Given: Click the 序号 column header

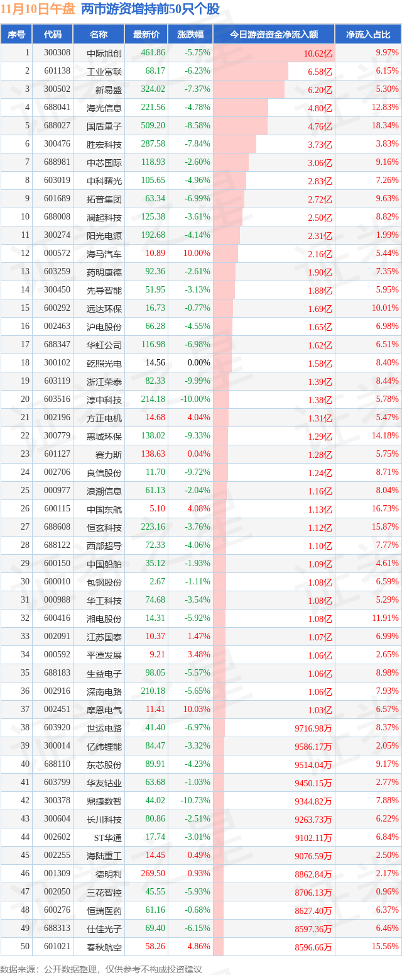Looking at the screenshot, I should pyautogui.click(x=16, y=35).
